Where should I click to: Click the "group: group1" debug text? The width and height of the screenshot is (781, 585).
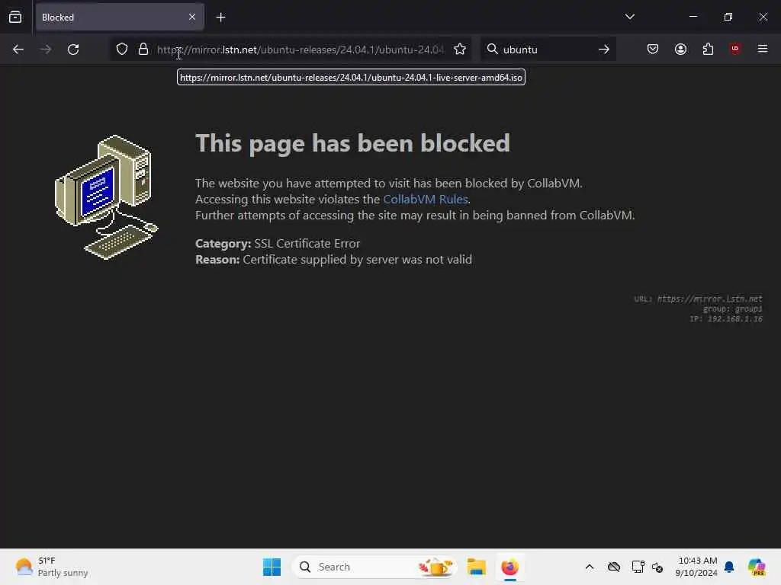tap(732, 309)
